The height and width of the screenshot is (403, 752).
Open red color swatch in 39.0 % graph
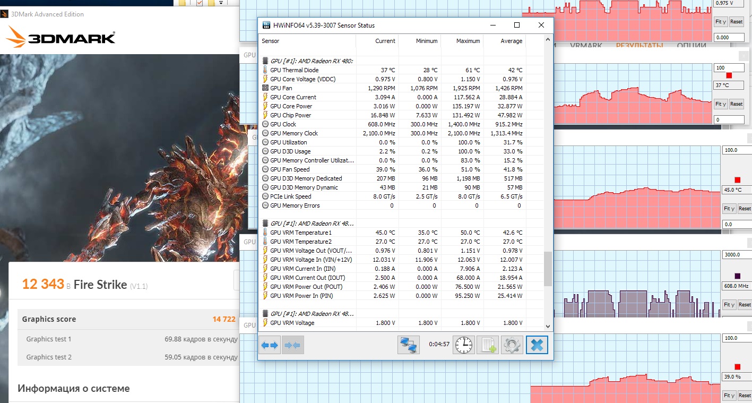(737, 367)
